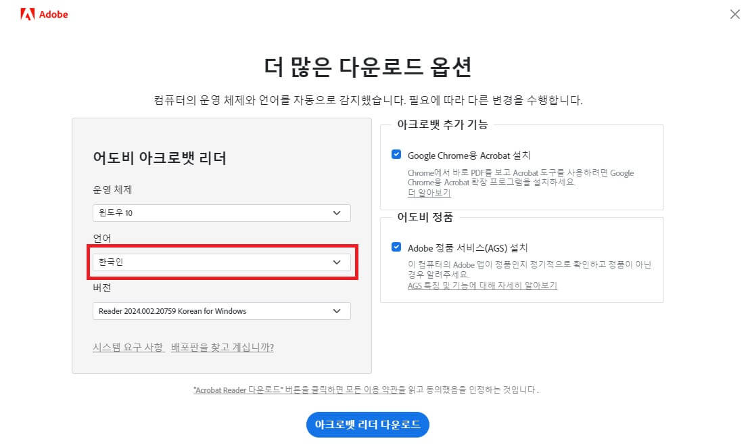Click the highlighted 한국인 language field
Screen dimensions: 750x445
220,262
